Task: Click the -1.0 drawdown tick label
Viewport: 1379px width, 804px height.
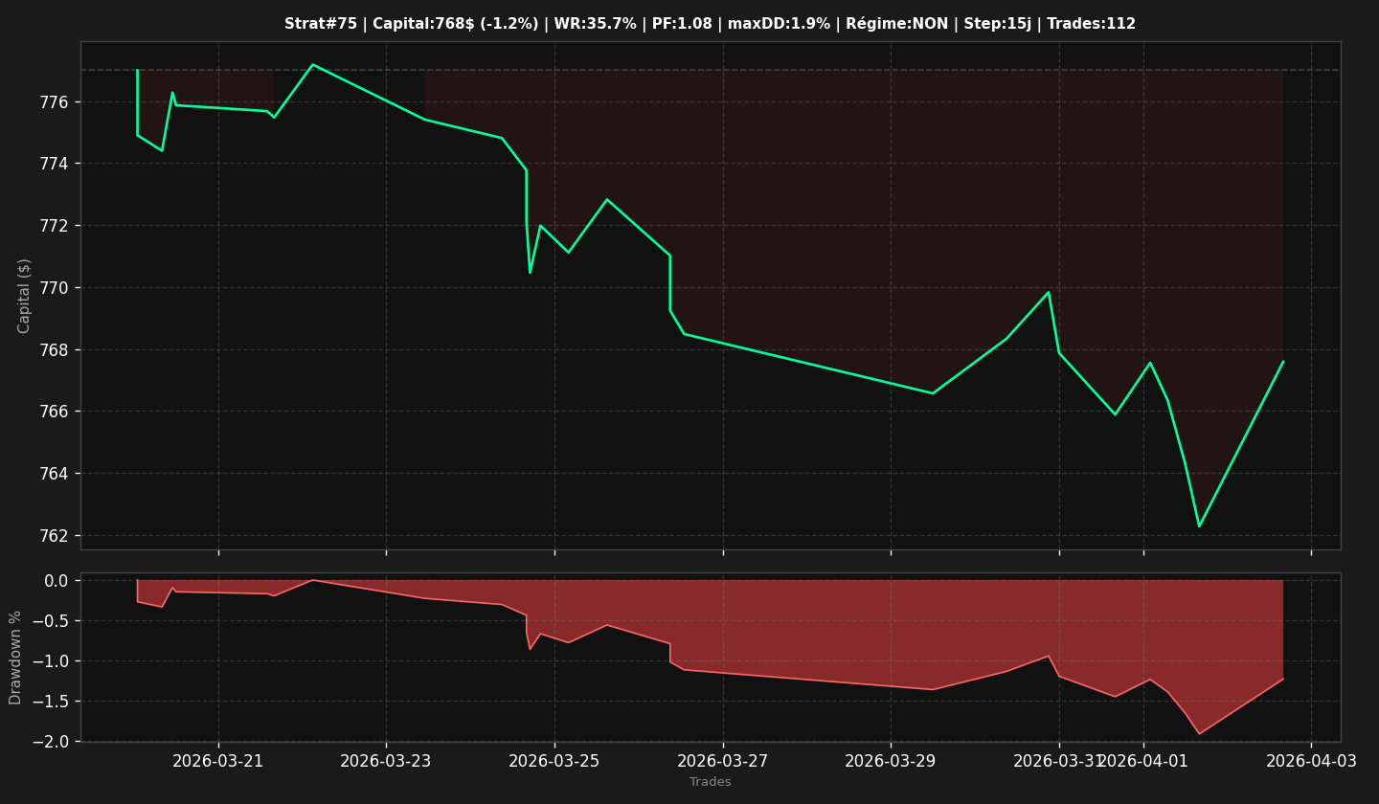Action: pyautogui.click(x=52, y=661)
